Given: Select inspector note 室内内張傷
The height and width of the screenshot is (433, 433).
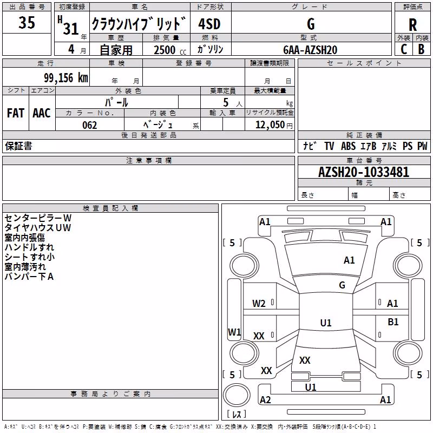Looking at the screenshot, I should pyautogui.click(x=24, y=238).
